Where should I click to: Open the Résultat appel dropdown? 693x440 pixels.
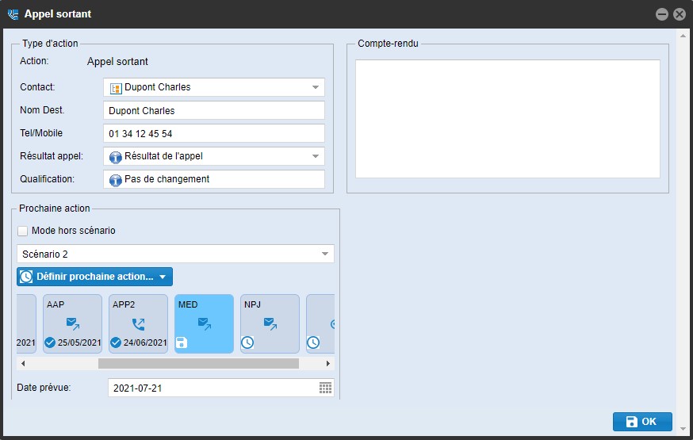[315, 156]
